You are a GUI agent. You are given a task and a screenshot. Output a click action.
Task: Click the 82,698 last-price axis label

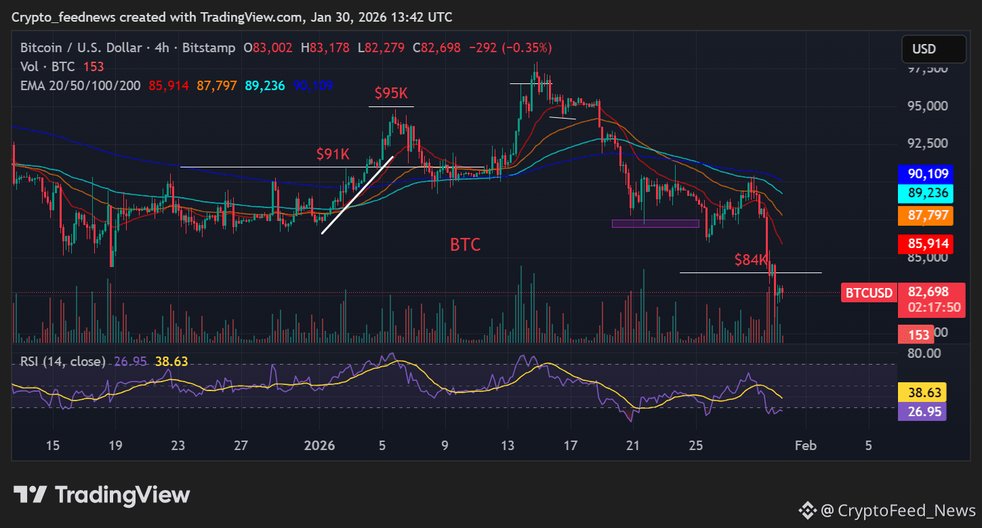929,292
